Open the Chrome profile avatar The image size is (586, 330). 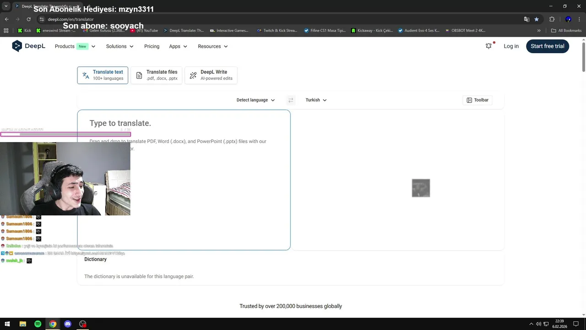click(568, 19)
